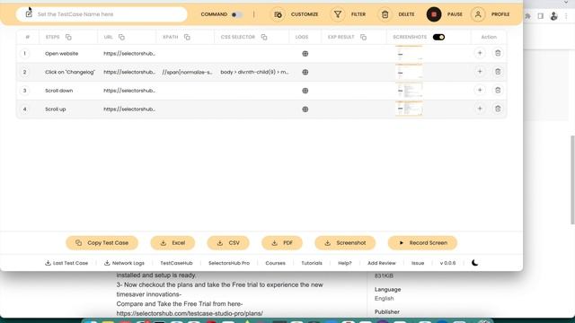Open logs globe icon for Open website step
575x323 pixels.
pyautogui.click(x=305, y=54)
